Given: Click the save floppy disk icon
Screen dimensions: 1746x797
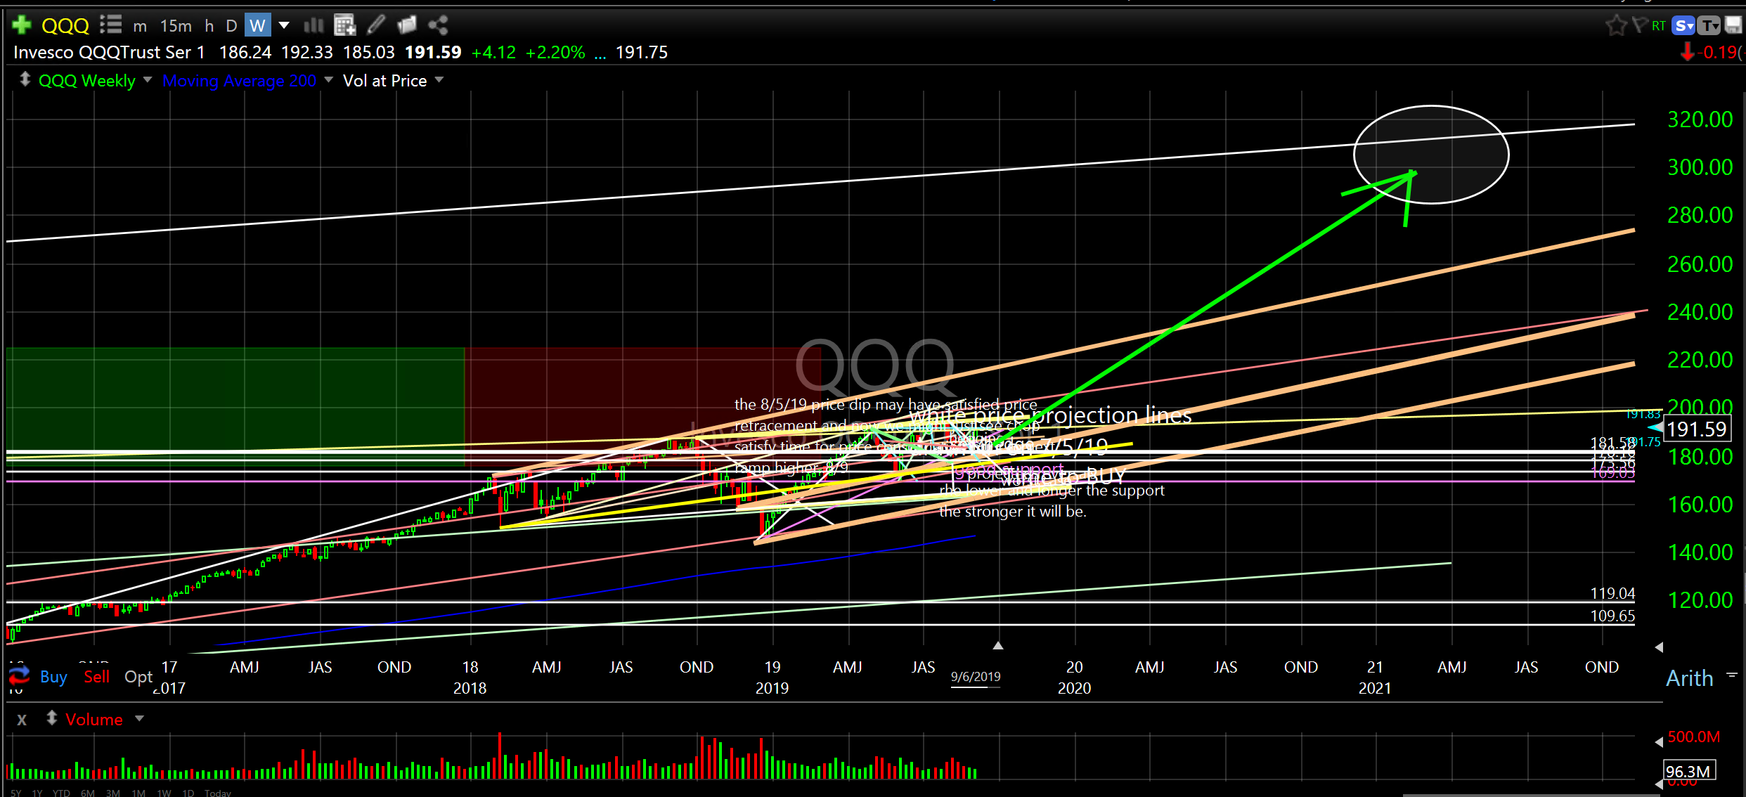Looking at the screenshot, I should tap(1733, 26).
